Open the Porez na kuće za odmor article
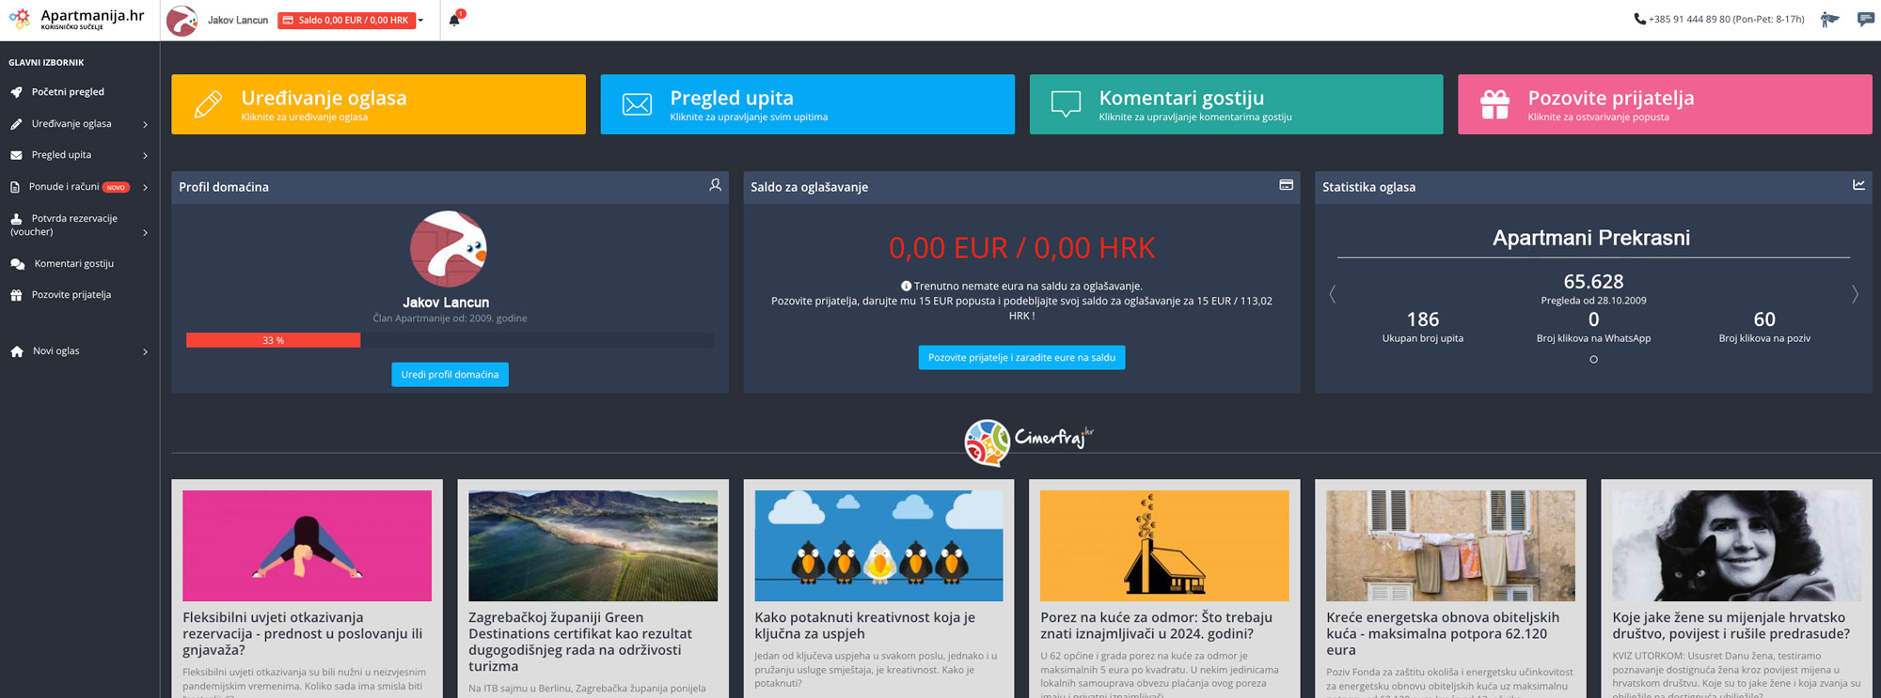The height and width of the screenshot is (698, 1881). 1157,626
